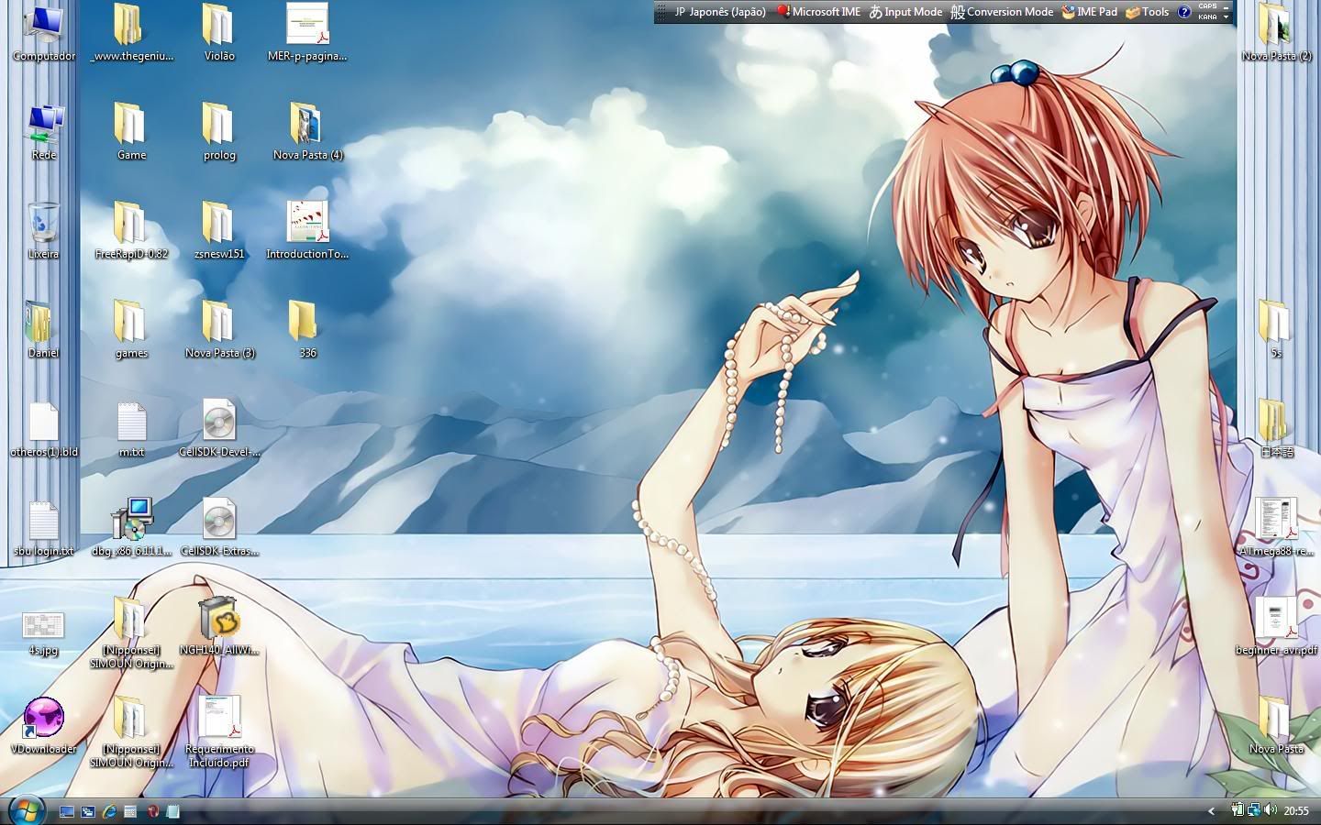Viewport: 1321px width, 825px height.
Task: Show hidden tray icons chevron
Action: pyautogui.click(x=1211, y=810)
